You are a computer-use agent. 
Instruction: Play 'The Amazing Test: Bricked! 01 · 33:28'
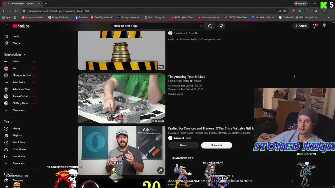point(186,89)
